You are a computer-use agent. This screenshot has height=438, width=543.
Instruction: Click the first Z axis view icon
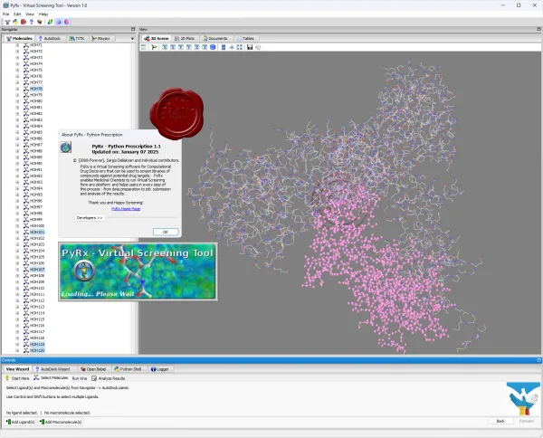(196, 47)
